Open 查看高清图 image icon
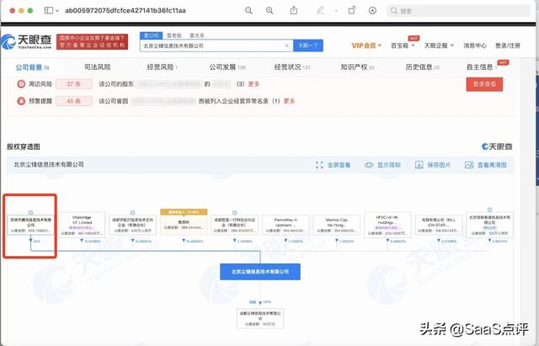The width and height of the screenshot is (539, 346). (469, 165)
